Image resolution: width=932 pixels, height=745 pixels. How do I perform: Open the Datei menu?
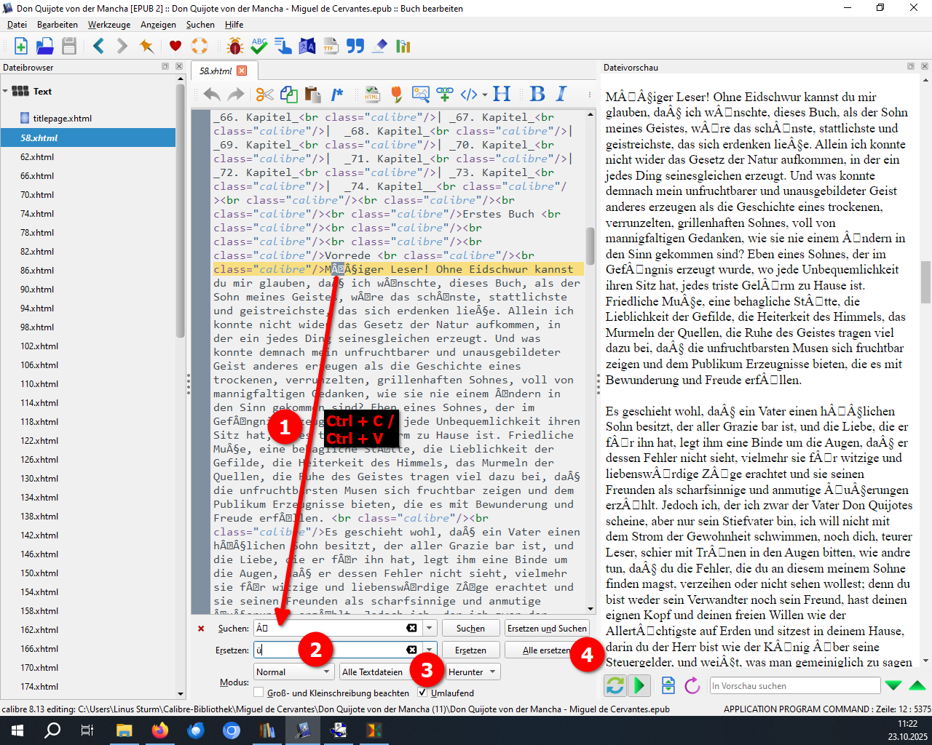17,25
